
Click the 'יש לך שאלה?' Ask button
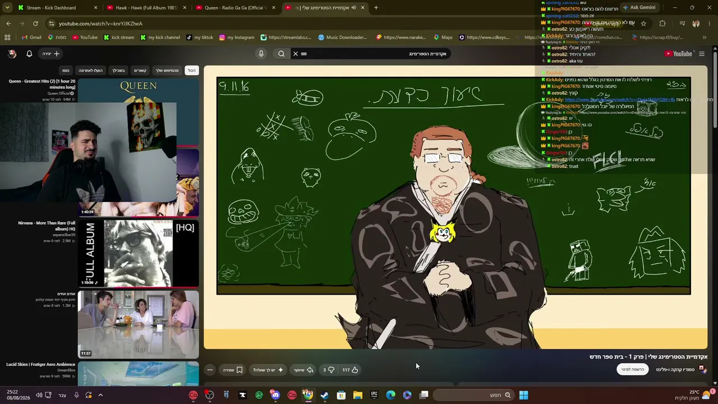coord(268,370)
